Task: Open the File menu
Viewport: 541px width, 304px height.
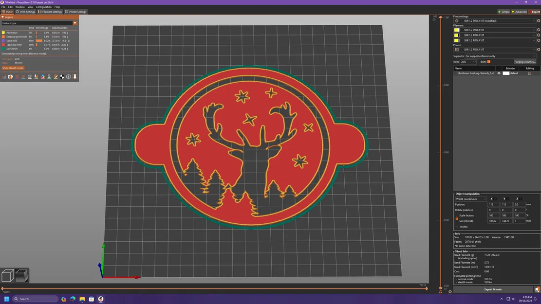Action: tap(3, 7)
